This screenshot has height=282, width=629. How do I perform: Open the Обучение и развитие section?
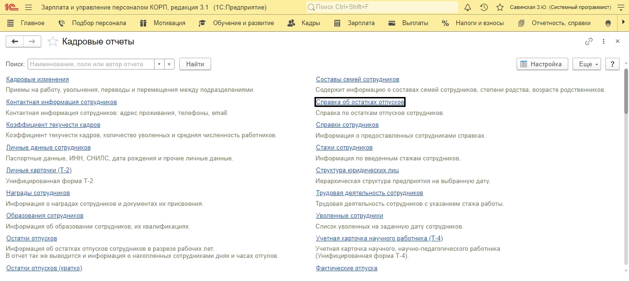click(x=236, y=23)
